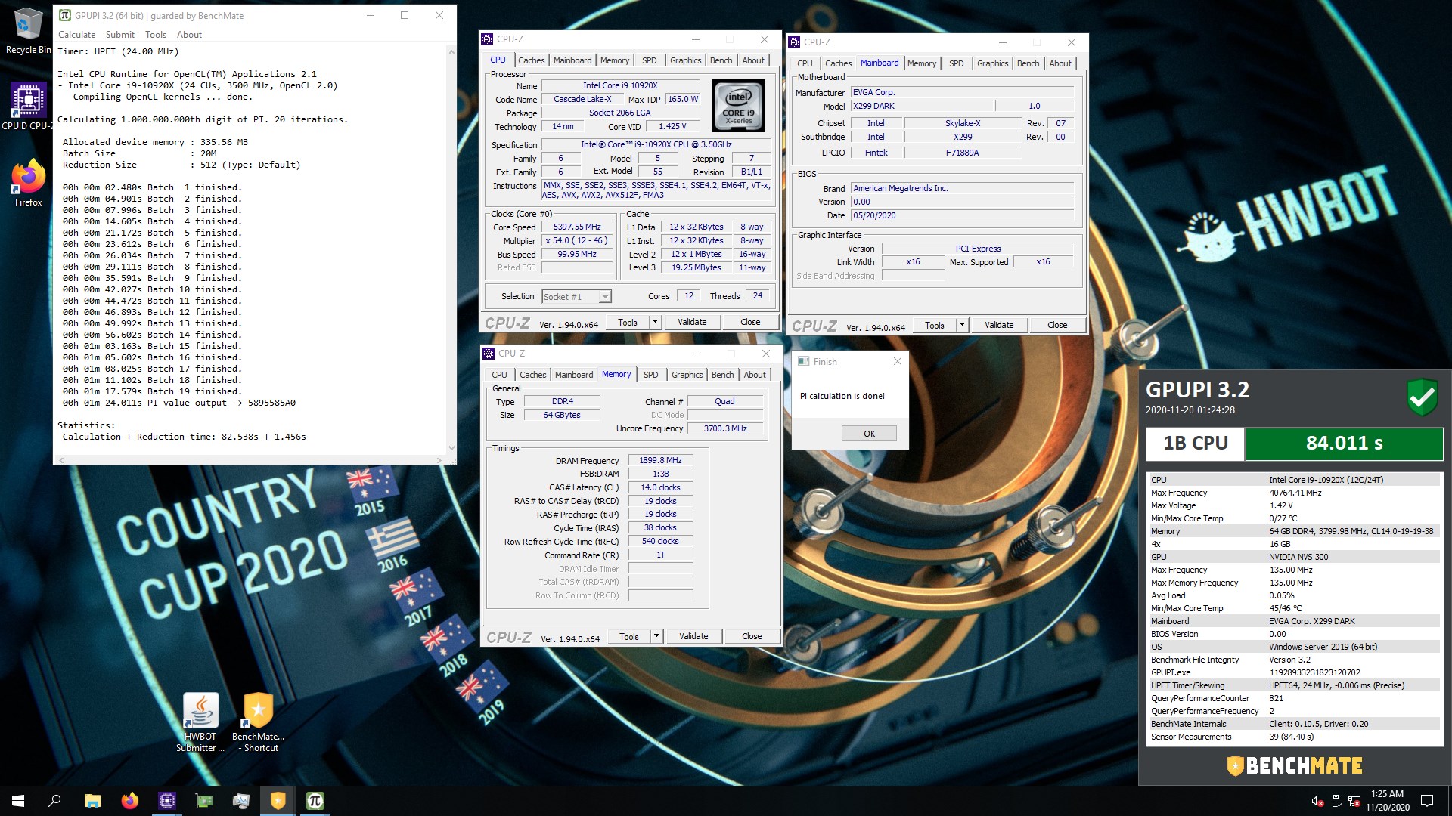Click the muted volume tray icon

(1317, 801)
